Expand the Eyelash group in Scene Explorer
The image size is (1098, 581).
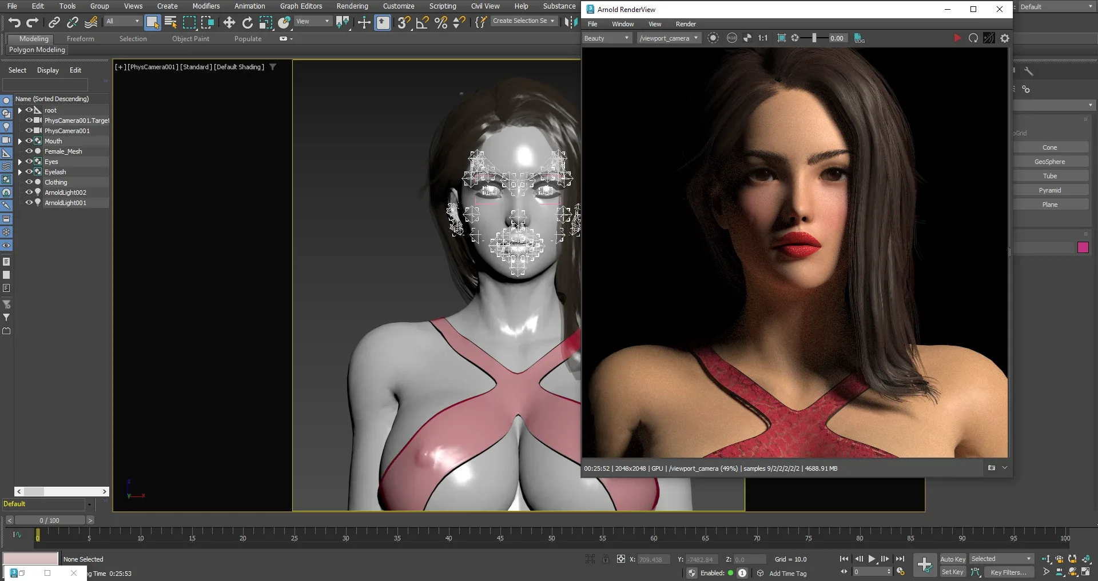pos(19,172)
